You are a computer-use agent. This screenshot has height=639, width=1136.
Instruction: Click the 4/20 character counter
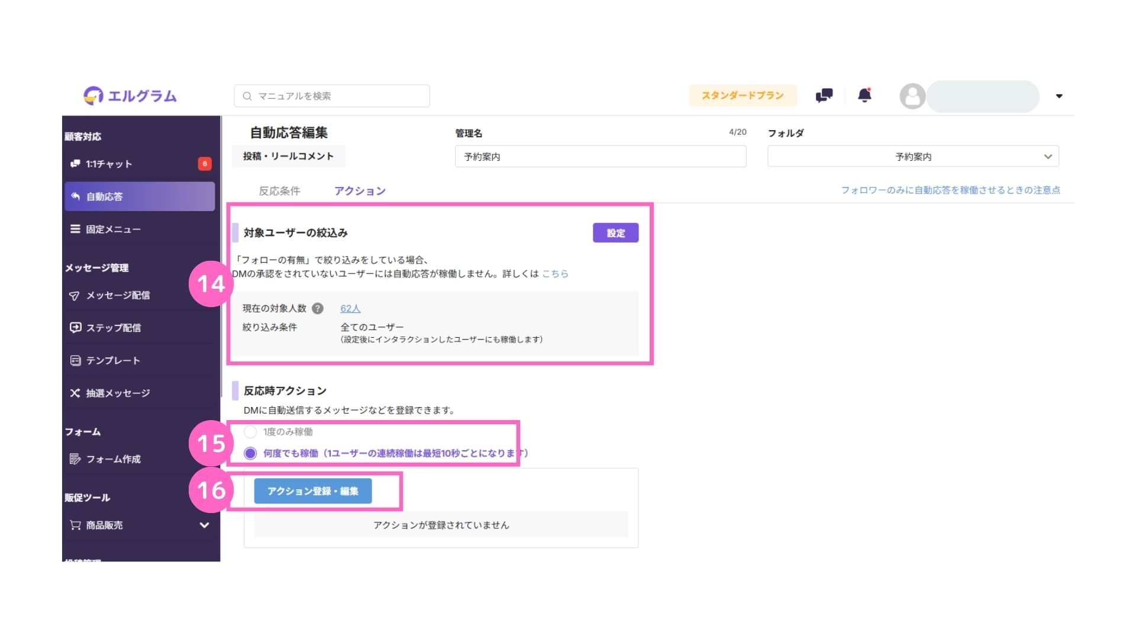(737, 132)
